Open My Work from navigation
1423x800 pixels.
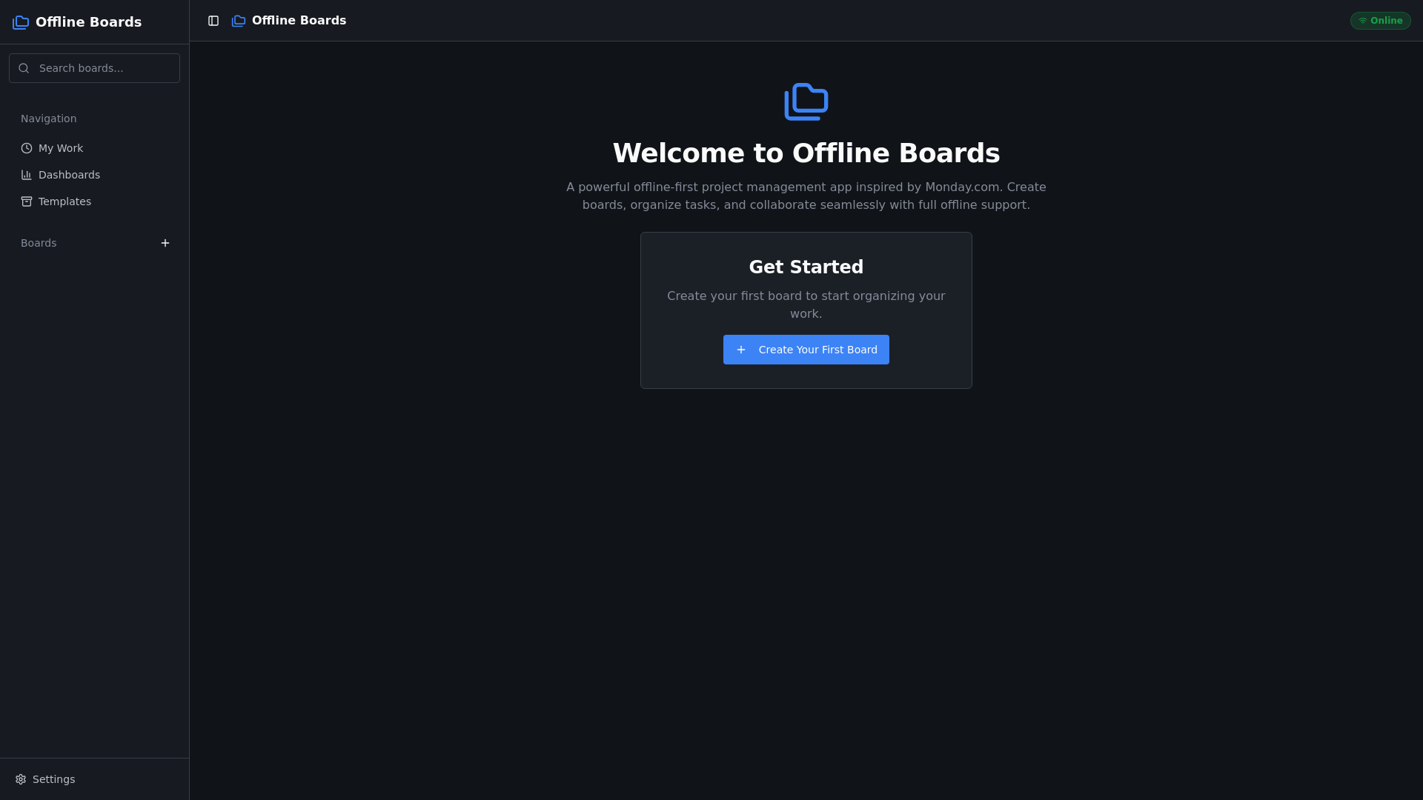(x=95, y=148)
